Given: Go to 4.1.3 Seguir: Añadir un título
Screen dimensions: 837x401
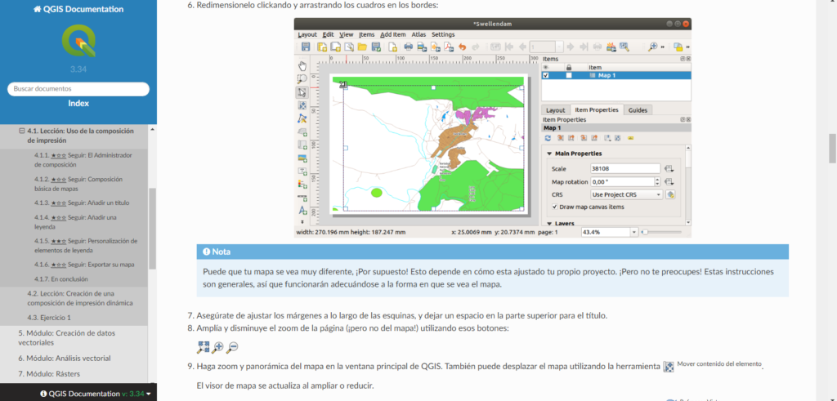Looking at the screenshot, I should (x=82, y=203).
